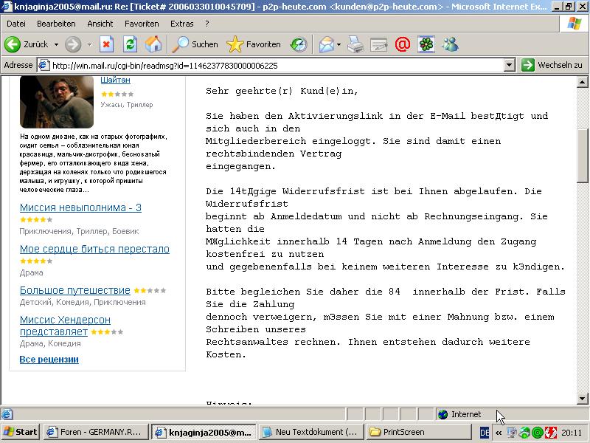Screen dimensions: 590x443
Task: Open the Favoriten star toolbar button
Action: coord(254,44)
